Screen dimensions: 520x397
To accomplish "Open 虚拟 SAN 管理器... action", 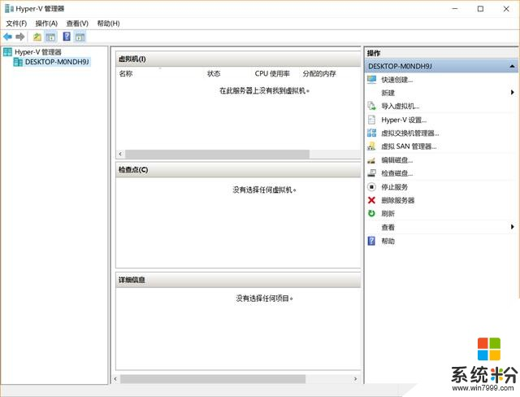I will 409,146.
